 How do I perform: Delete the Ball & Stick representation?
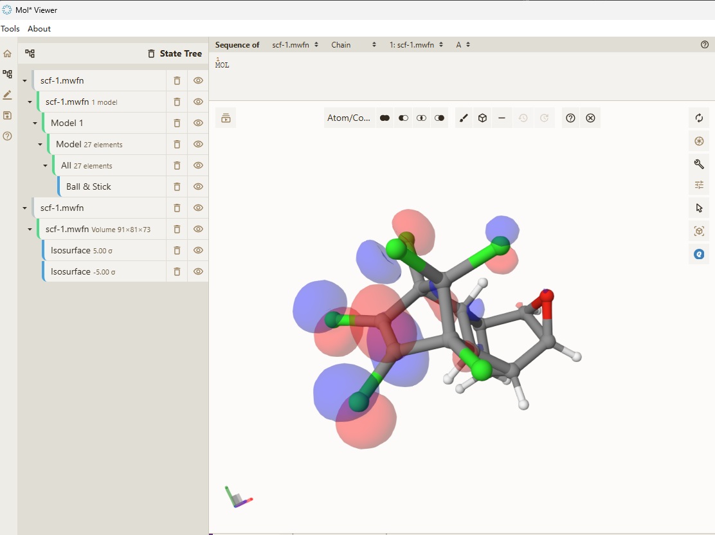(177, 186)
